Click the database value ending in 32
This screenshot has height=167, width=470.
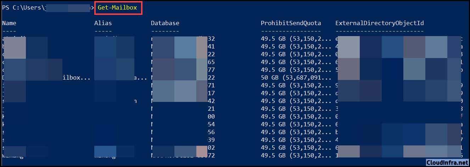pos(183,39)
